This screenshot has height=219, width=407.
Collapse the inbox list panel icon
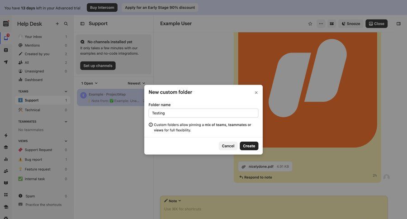point(82,24)
